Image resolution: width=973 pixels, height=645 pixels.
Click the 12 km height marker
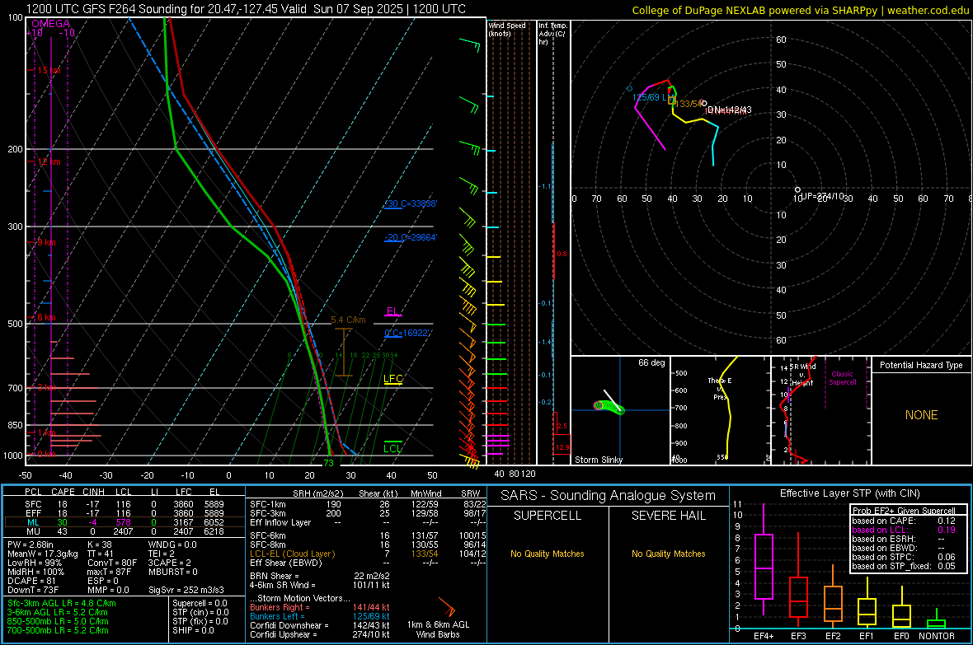pyautogui.click(x=49, y=161)
